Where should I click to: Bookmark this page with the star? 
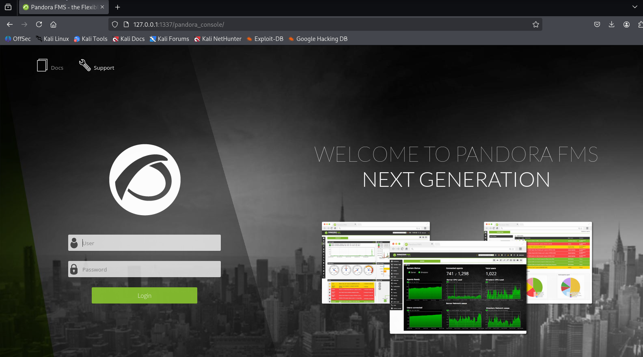coord(536,24)
